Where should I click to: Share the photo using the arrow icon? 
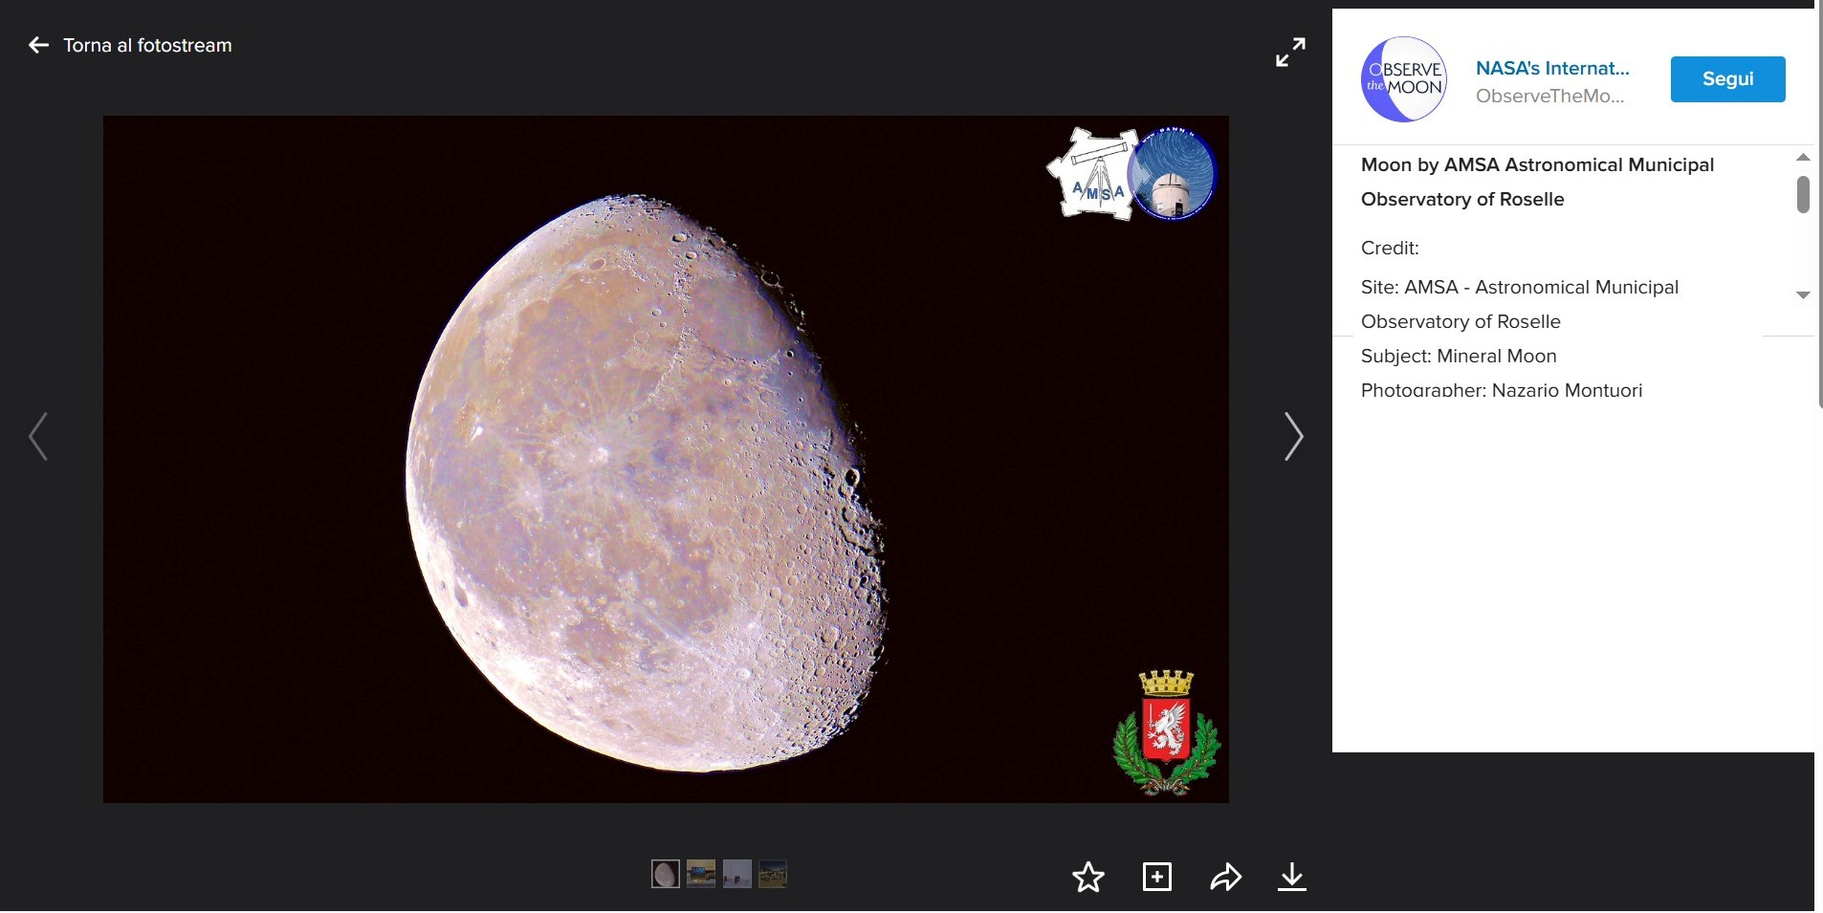tap(1225, 877)
